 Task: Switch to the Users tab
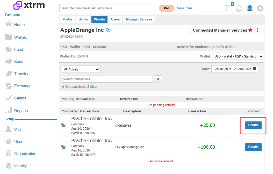coord(116,19)
